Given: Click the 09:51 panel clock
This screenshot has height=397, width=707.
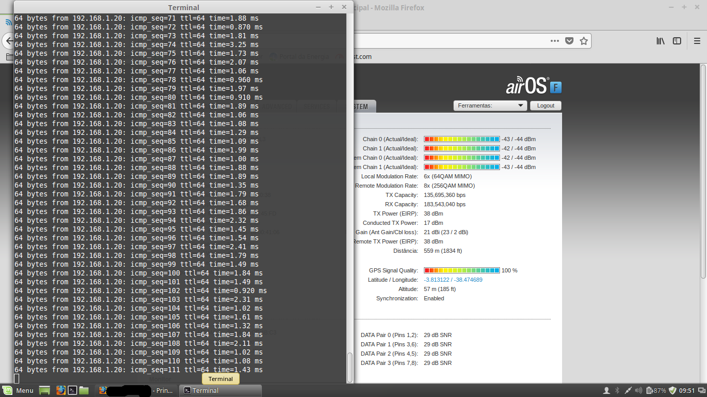Looking at the screenshot, I should click(x=687, y=390).
